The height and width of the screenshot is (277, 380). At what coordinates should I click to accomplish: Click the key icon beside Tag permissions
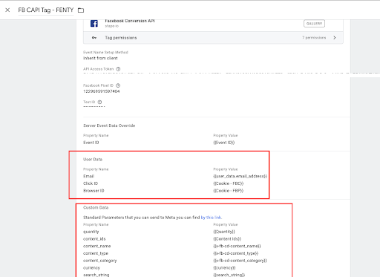94,38
